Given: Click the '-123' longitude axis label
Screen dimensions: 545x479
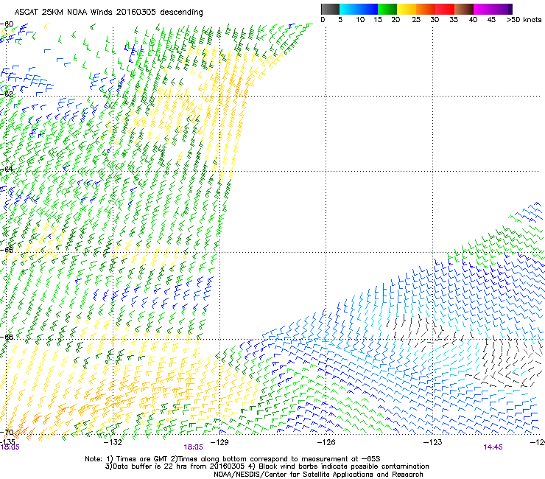Looking at the screenshot, I should pyautogui.click(x=432, y=442).
